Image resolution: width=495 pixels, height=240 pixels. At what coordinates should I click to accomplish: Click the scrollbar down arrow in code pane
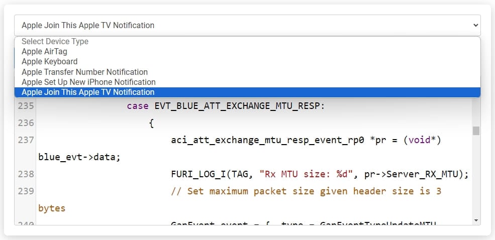(476, 220)
